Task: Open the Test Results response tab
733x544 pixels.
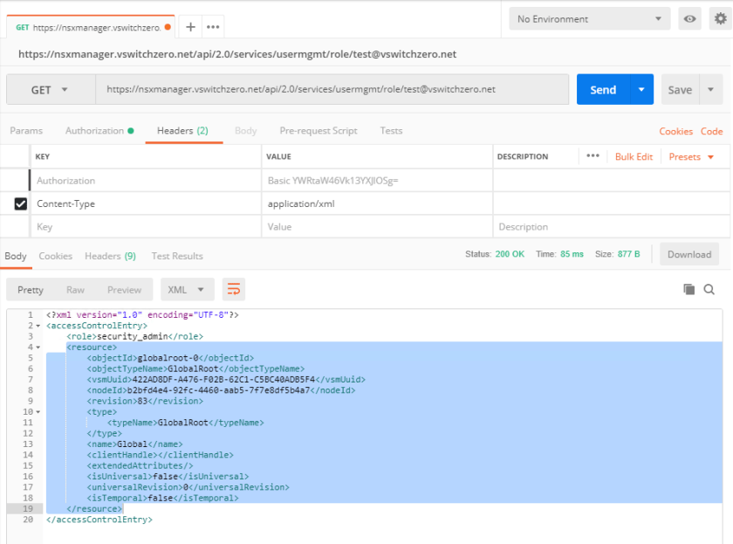Action: 177,256
